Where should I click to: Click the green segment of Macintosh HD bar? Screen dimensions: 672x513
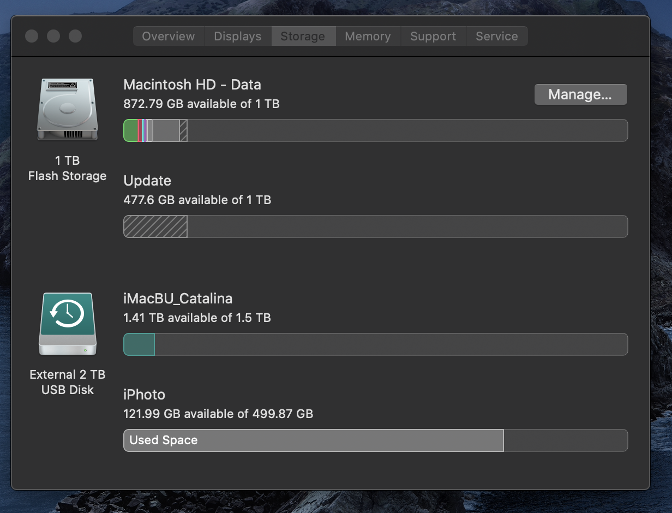pos(130,130)
